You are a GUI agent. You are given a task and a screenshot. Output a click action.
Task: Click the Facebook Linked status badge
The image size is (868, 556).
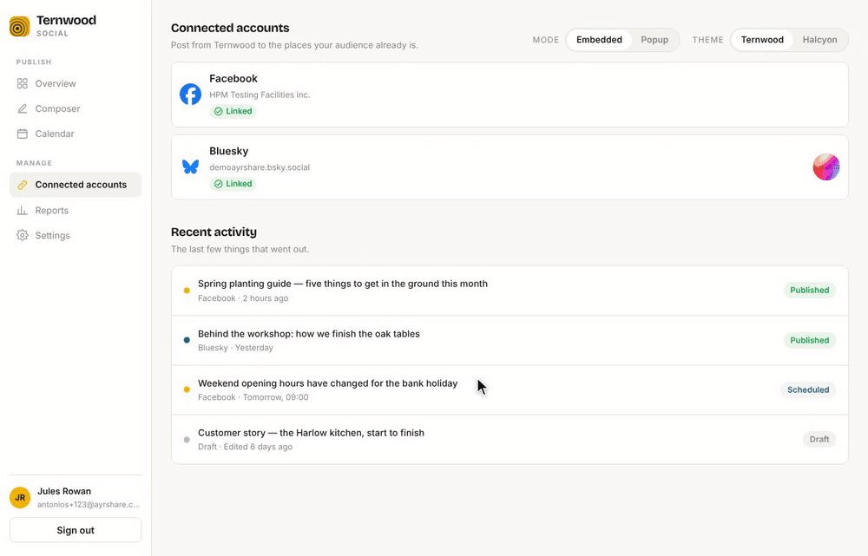tap(233, 111)
